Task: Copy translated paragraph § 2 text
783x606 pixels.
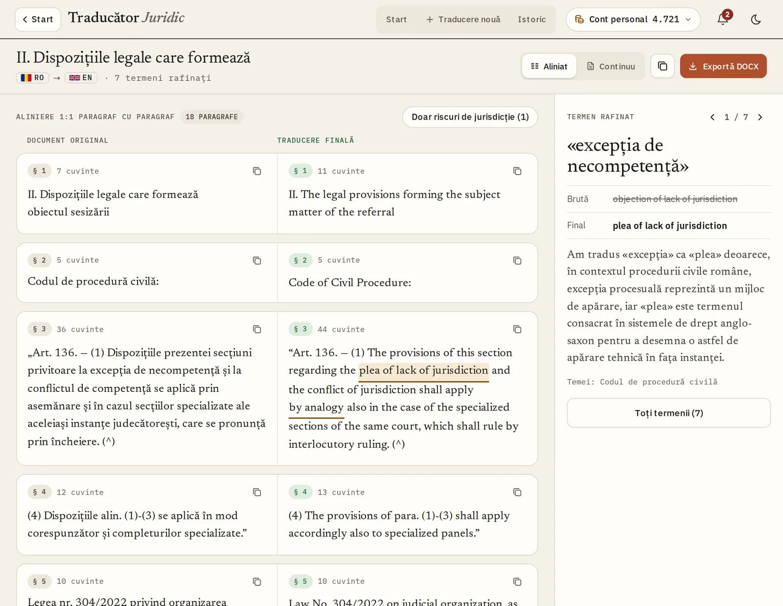Action: (517, 261)
